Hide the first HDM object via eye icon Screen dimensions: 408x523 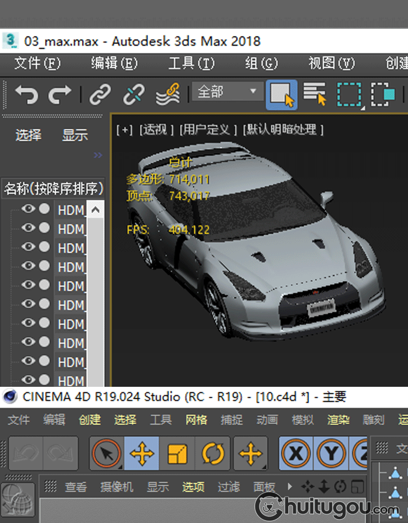click(x=28, y=209)
